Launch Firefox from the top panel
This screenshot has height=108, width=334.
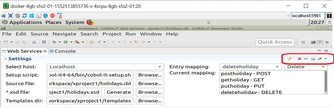click(90, 22)
